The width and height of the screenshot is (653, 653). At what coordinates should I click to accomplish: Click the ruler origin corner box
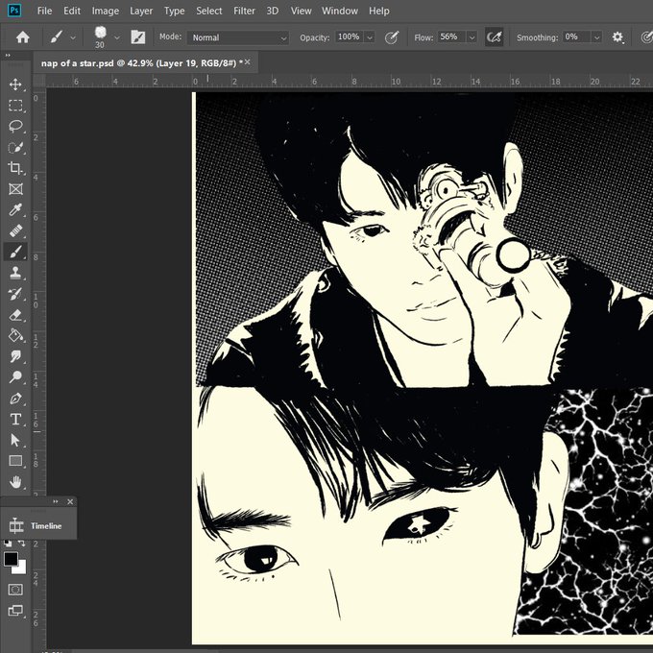39,81
